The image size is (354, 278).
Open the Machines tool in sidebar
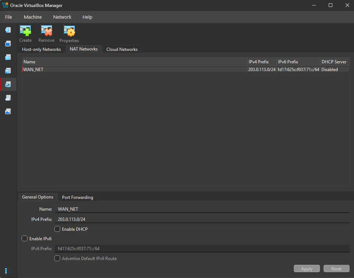[x=8, y=44]
